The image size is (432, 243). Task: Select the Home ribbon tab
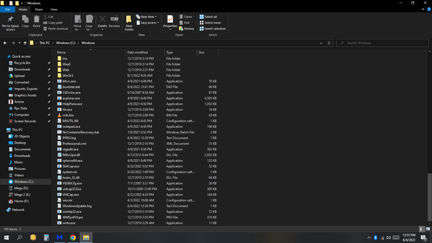pos(23,9)
